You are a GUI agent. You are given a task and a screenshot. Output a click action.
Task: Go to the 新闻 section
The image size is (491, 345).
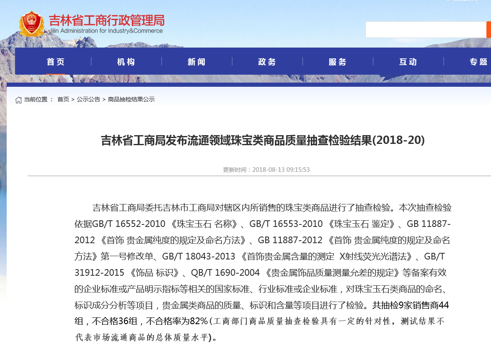pos(196,62)
